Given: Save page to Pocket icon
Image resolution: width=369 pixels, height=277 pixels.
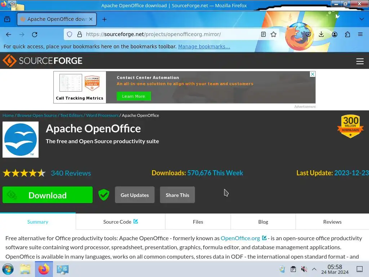Looking at the screenshot, I should click(x=308, y=34).
